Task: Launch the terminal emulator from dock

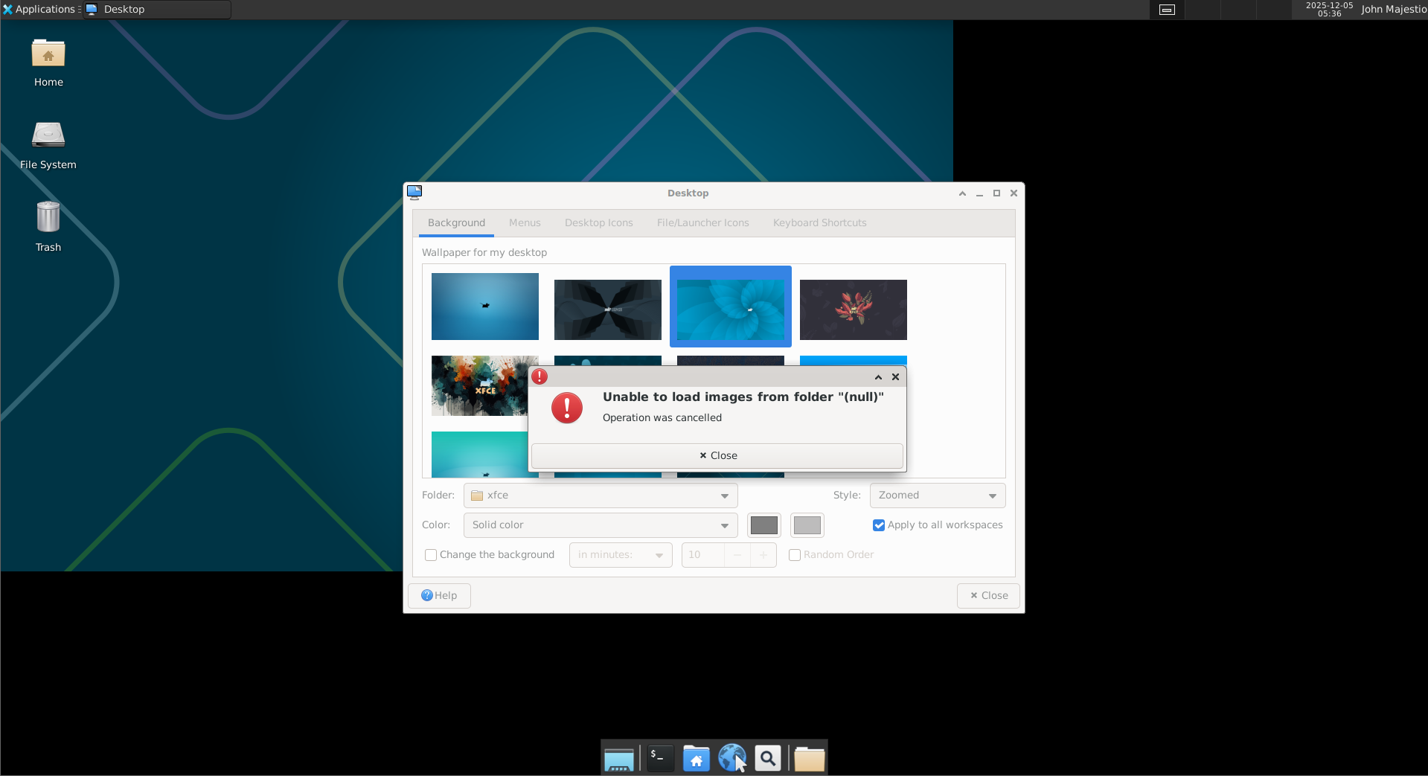Action: [x=659, y=758]
